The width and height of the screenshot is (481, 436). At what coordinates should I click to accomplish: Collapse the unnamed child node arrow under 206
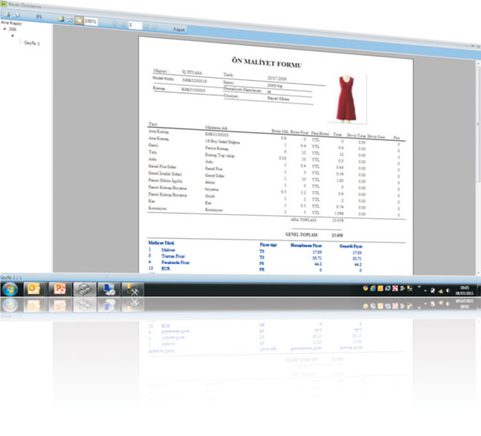[13, 36]
